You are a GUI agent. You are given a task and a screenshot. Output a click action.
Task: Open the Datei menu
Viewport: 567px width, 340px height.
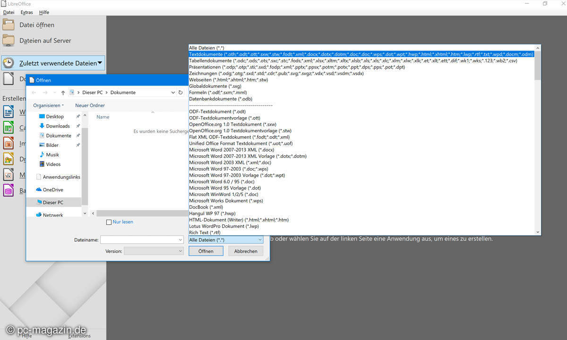[x=9, y=12]
